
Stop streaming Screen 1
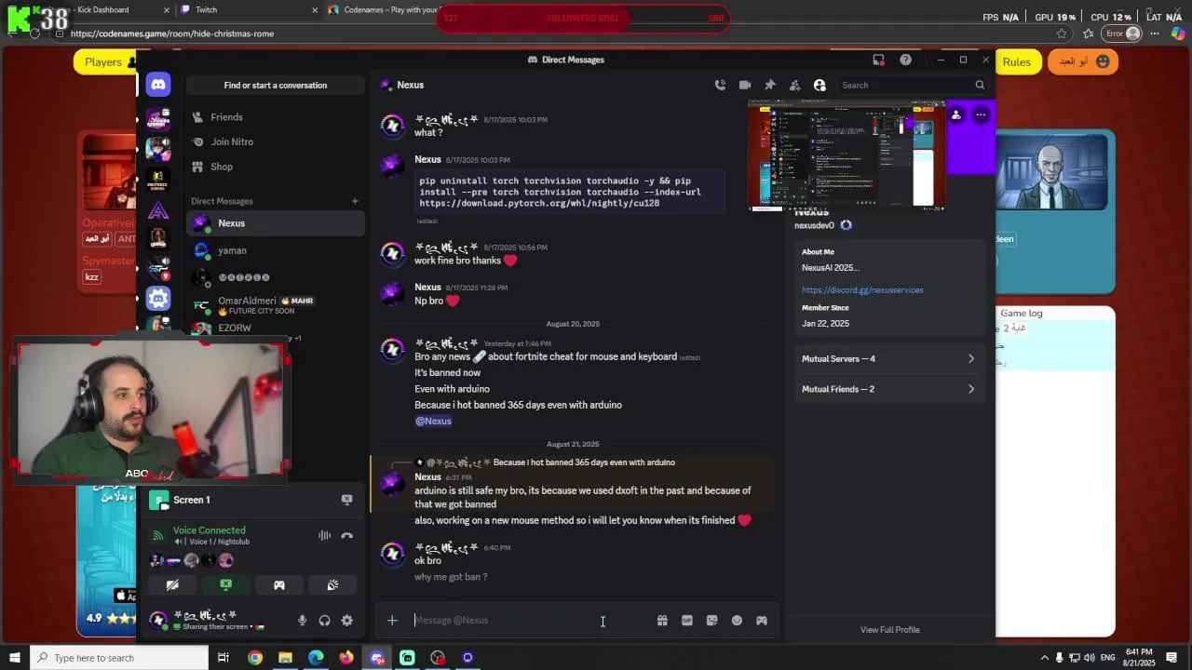coord(346,500)
